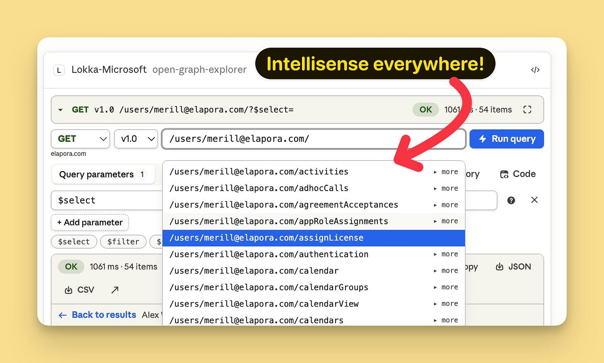Download results as CSV
Image resolution: width=604 pixels, height=363 pixels.
[x=79, y=290]
